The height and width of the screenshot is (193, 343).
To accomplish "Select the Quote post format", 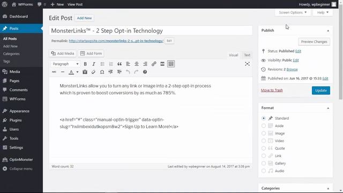I will coord(264,149).
